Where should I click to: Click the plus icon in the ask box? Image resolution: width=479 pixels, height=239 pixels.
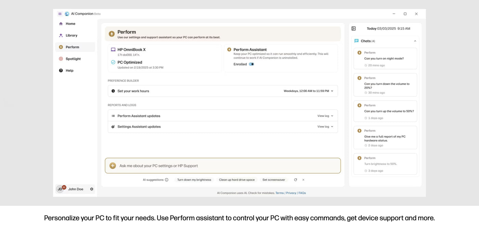pyautogui.click(x=113, y=166)
